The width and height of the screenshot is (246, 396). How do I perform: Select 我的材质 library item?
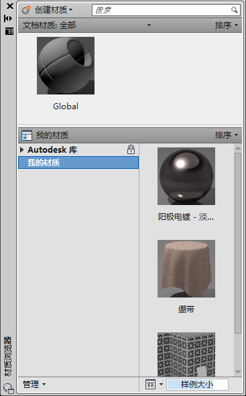coord(78,162)
